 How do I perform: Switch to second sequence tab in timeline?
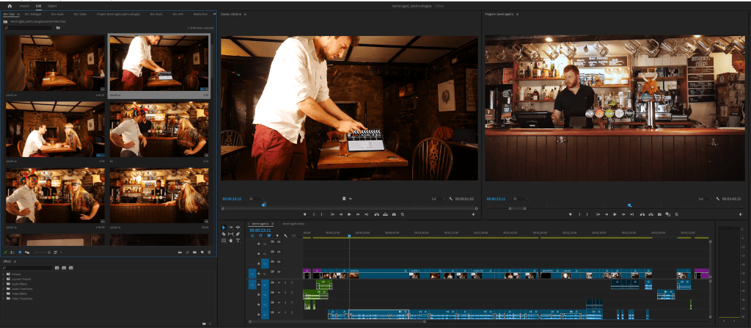tap(293, 224)
